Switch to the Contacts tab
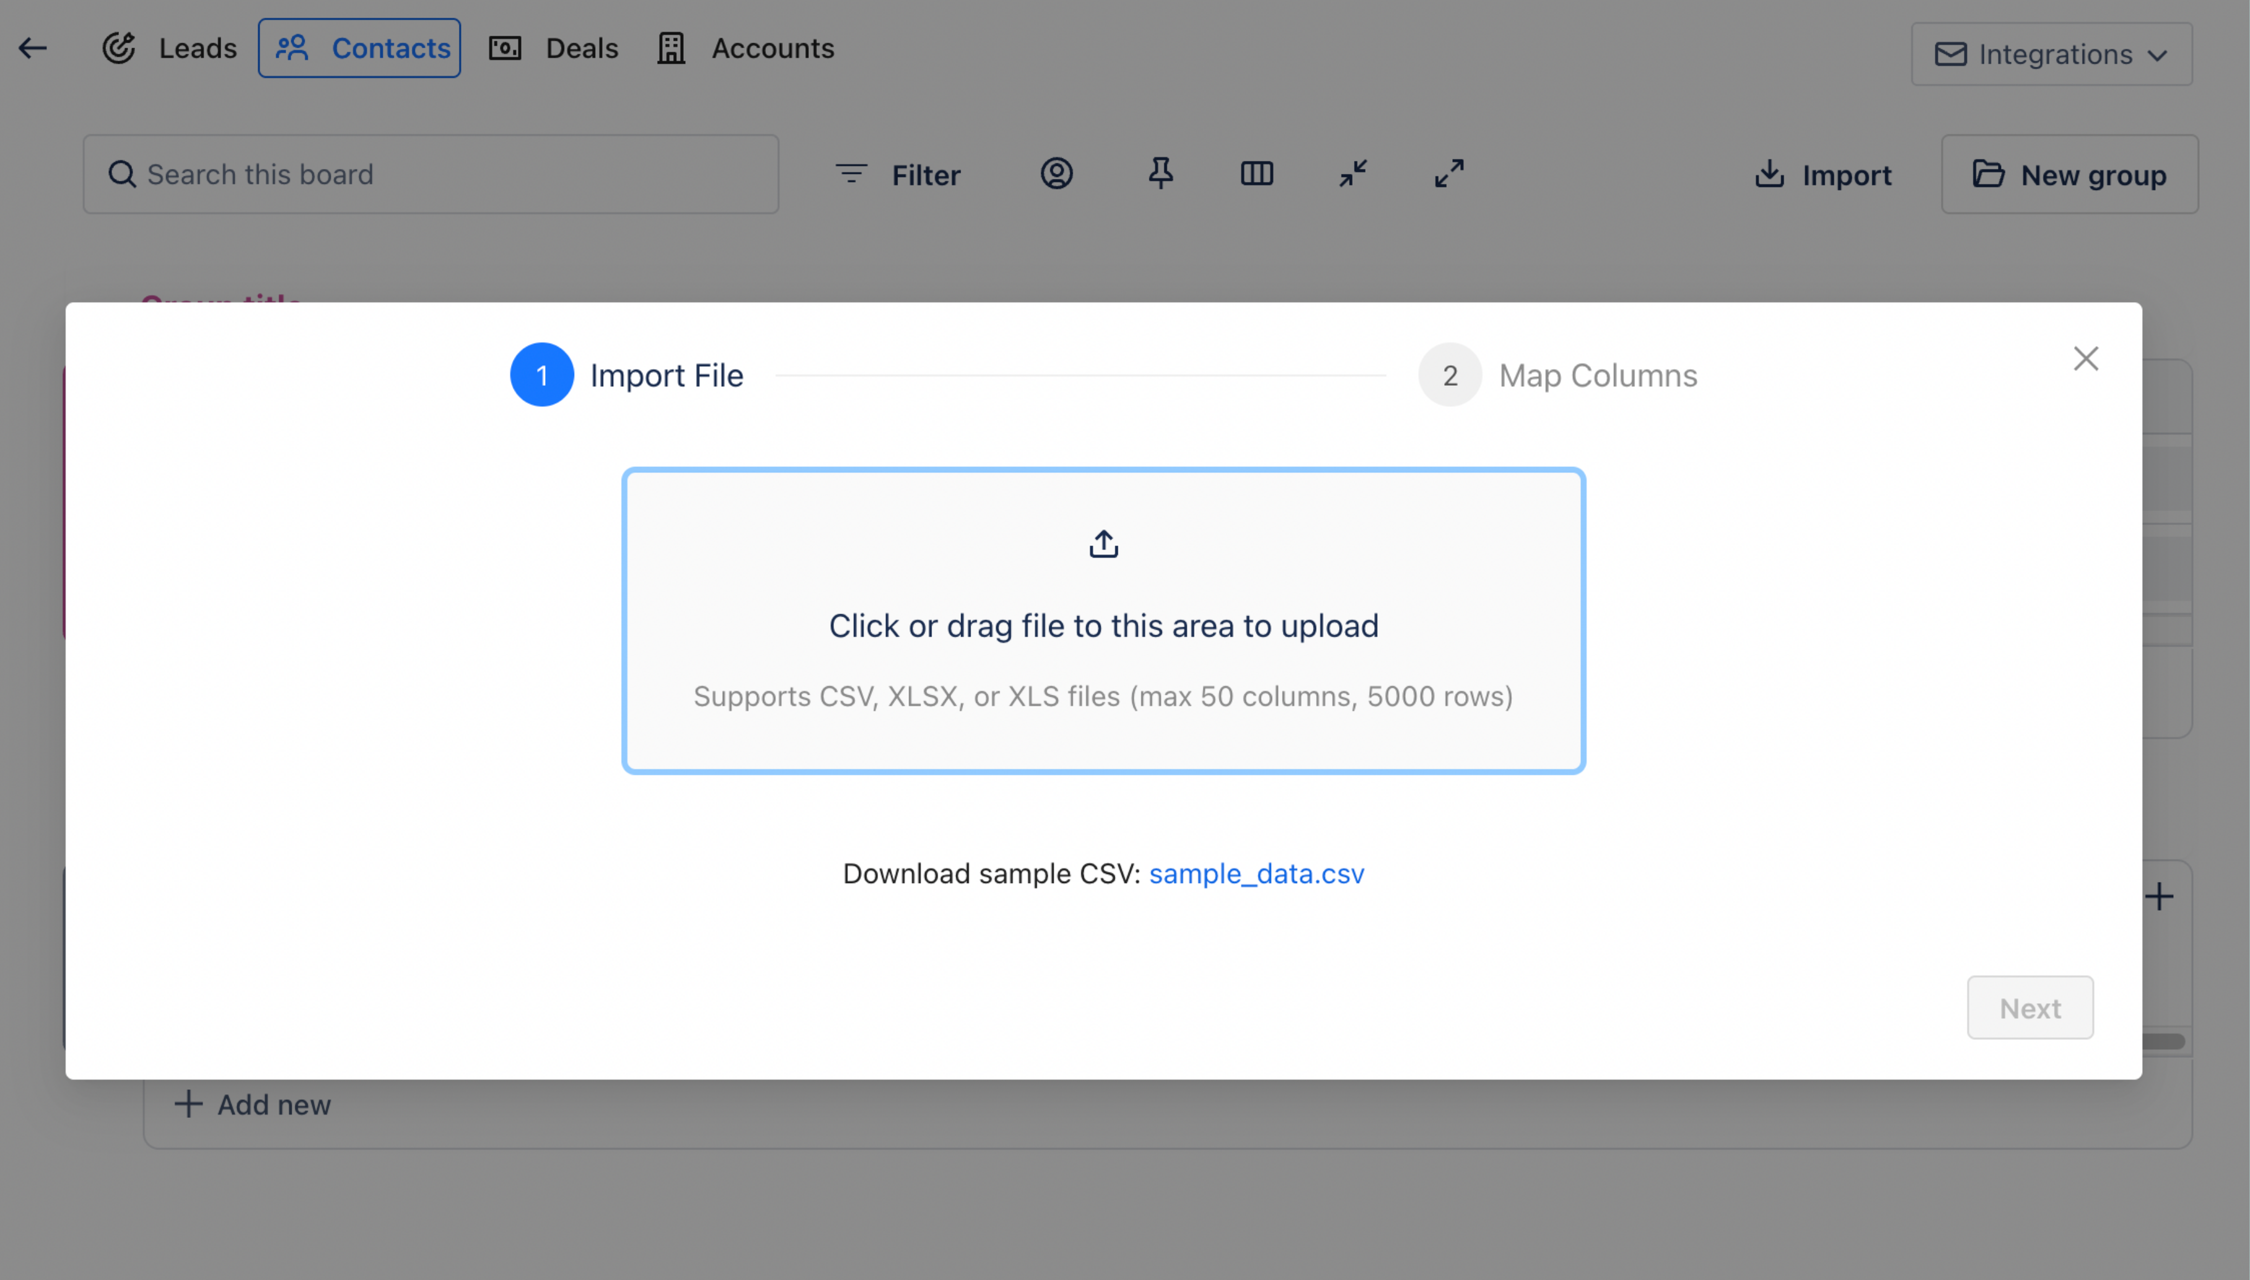 [x=359, y=48]
